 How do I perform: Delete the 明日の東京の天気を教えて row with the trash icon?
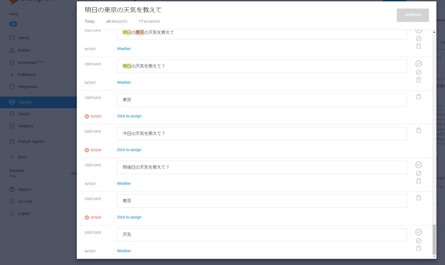click(x=418, y=46)
